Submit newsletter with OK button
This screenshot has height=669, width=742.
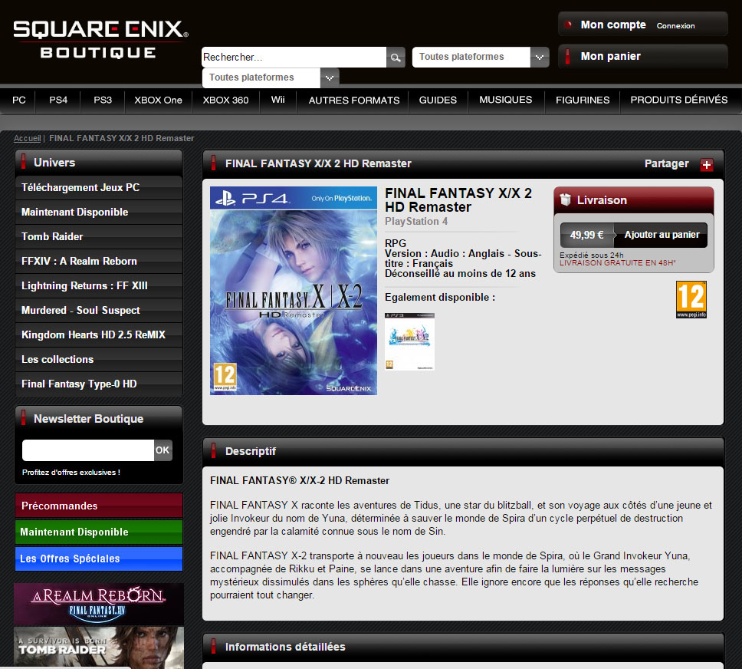[163, 450]
